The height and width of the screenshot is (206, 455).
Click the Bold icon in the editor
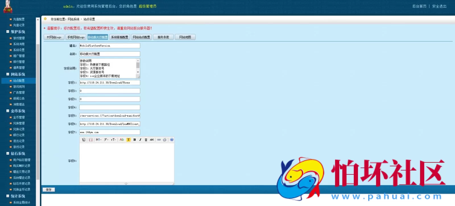(x=135, y=140)
